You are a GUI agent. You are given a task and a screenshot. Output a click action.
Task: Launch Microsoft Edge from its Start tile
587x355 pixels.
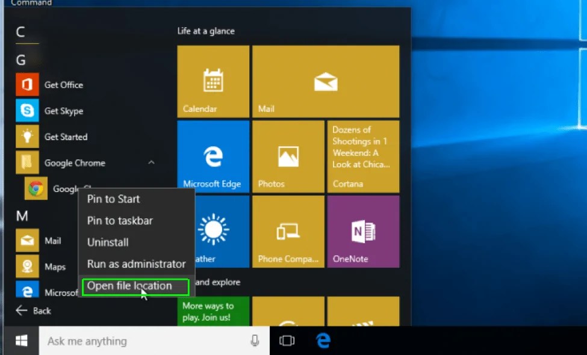click(x=213, y=156)
